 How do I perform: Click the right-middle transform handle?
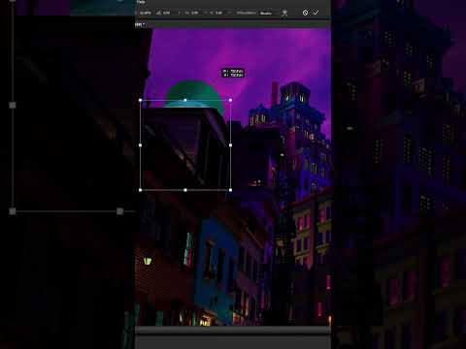click(230, 145)
